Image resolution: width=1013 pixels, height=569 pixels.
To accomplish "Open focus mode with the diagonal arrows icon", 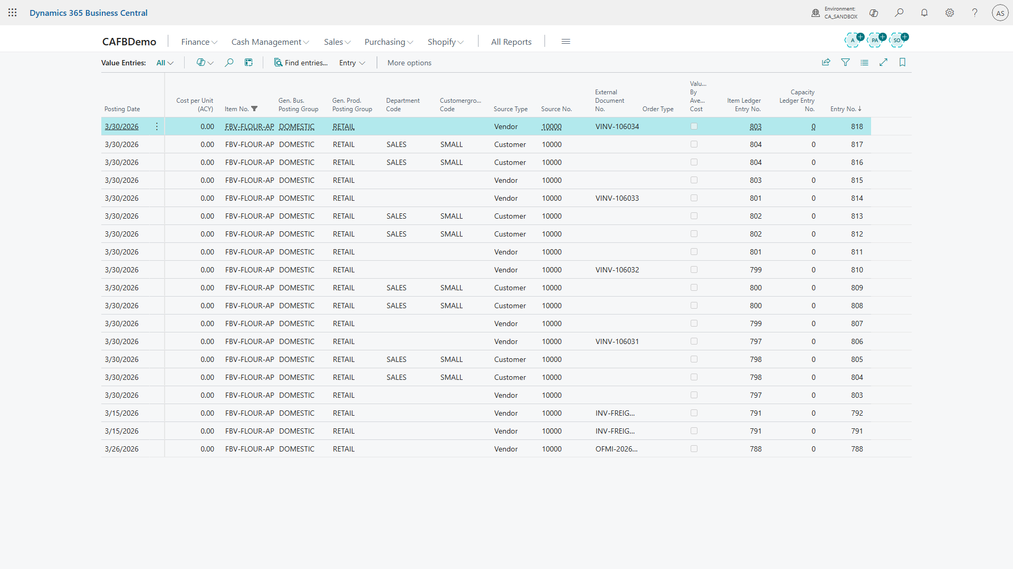I will click(x=884, y=62).
